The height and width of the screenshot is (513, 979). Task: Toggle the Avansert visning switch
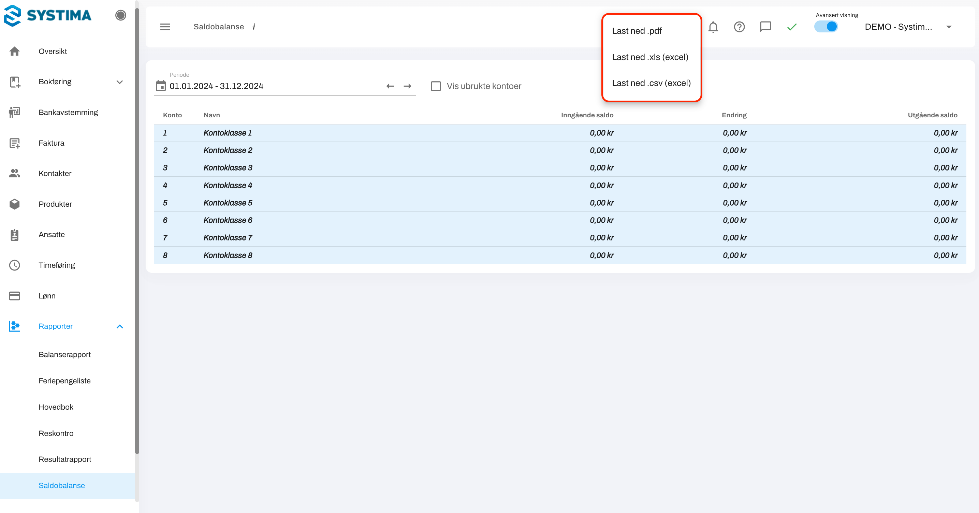826,27
